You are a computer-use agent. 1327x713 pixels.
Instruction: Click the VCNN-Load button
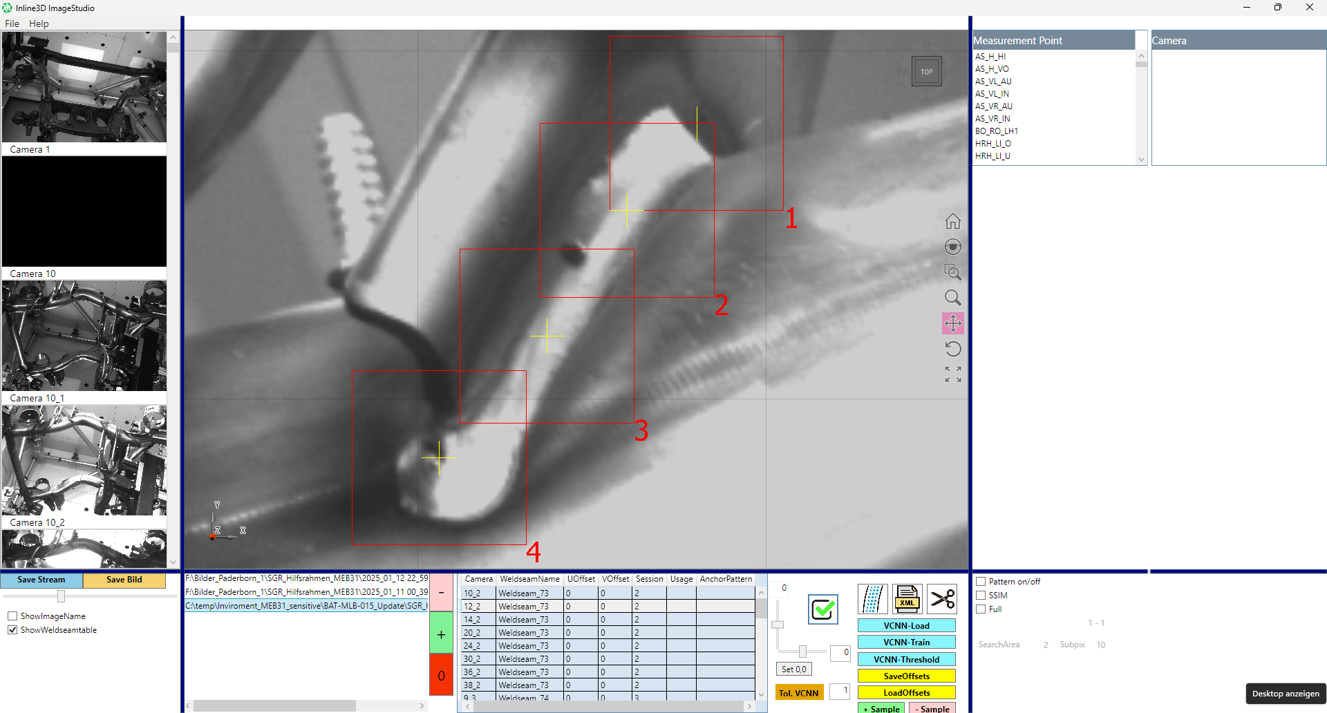coord(907,625)
